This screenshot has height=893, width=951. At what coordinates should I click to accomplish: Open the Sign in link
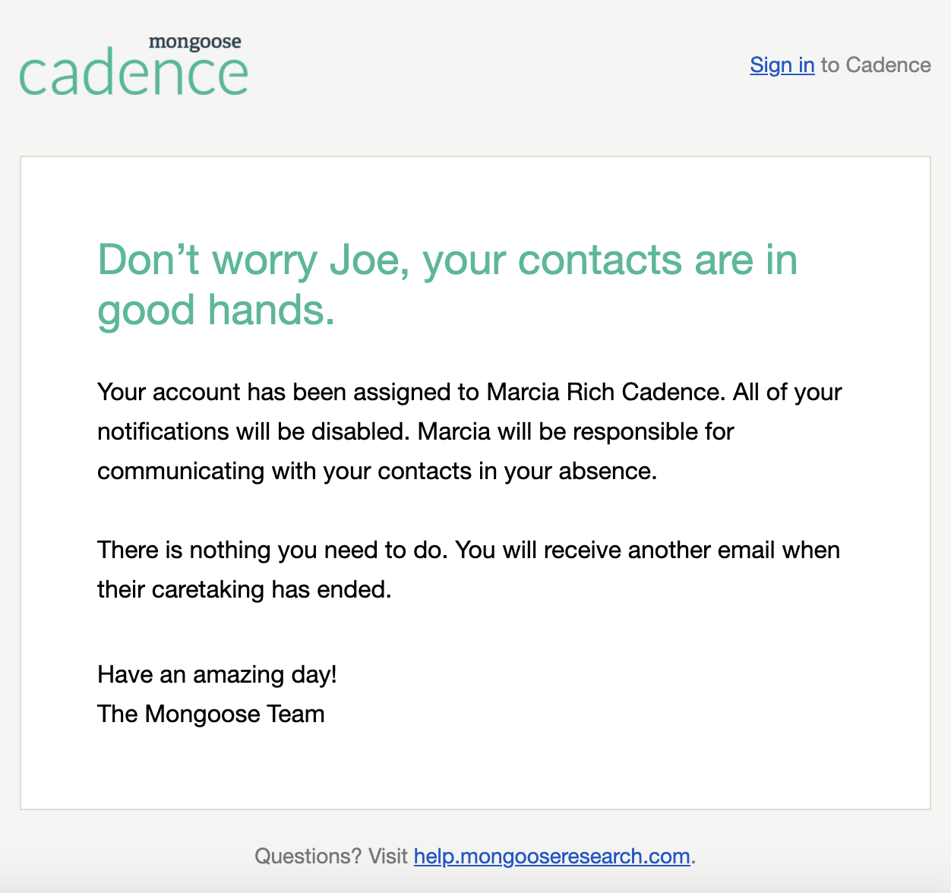point(782,65)
